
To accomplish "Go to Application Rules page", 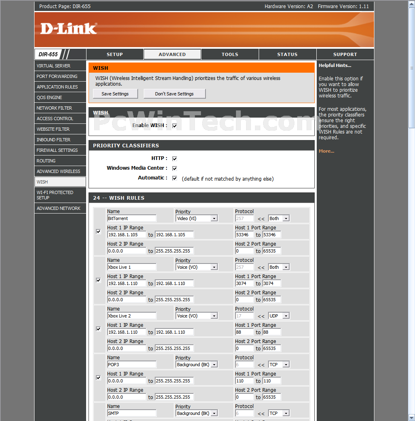I will [60, 87].
